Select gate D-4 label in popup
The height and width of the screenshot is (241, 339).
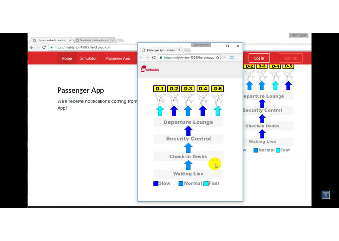203,89
